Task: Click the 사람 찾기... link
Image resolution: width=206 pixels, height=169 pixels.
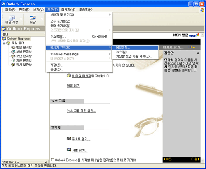Action: (x=80, y=150)
